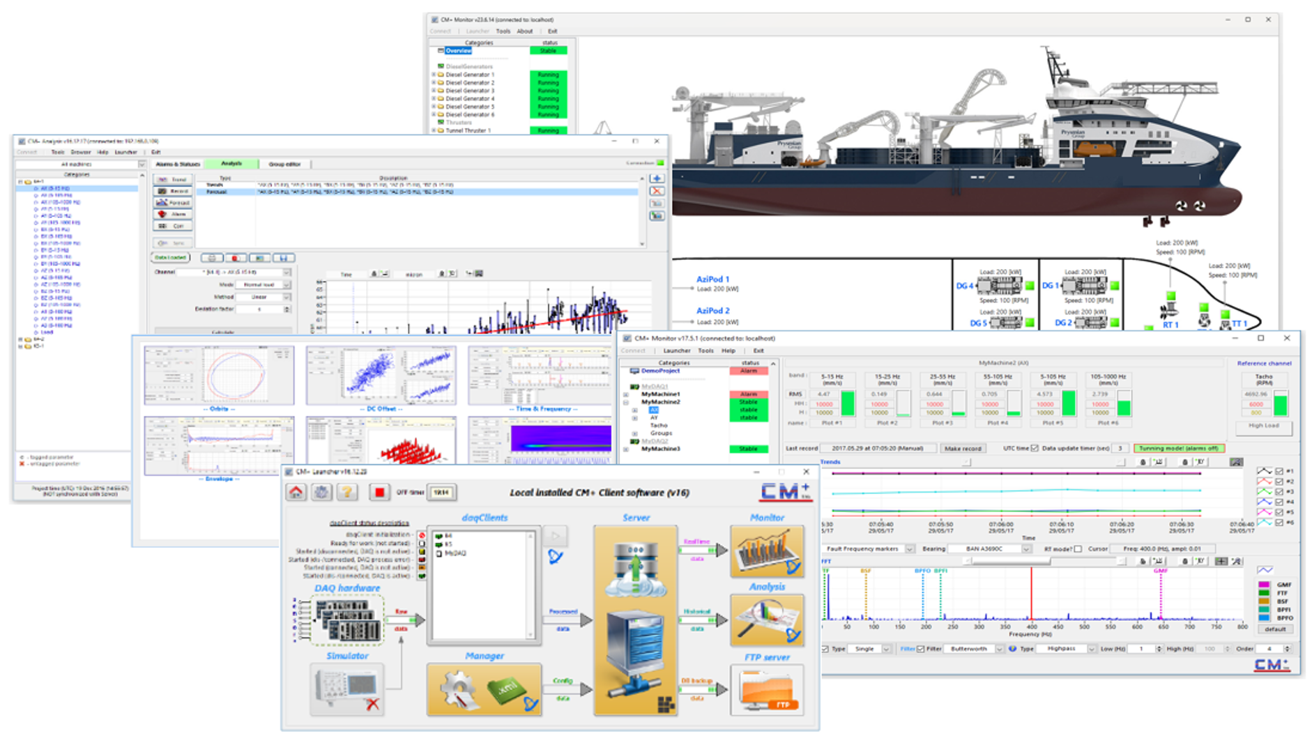Toggle the UTC time checkbox
Image resolution: width=1312 pixels, height=738 pixels.
[x=1035, y=449]
